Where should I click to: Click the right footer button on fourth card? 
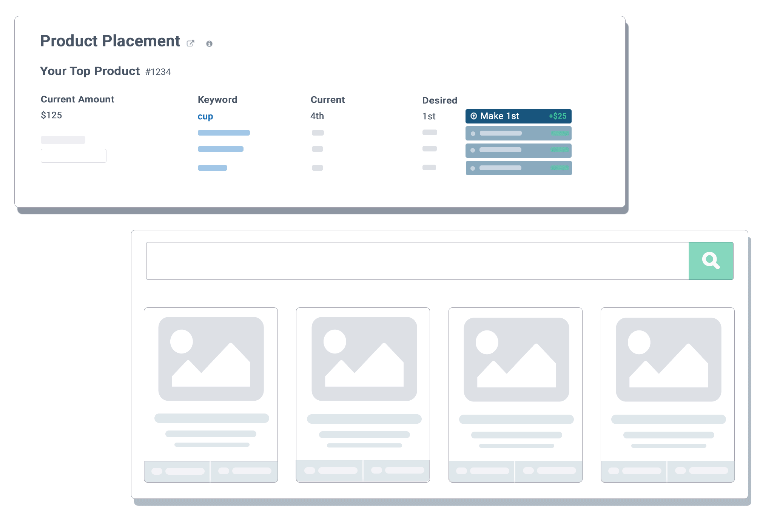click(x=701, y=471)
